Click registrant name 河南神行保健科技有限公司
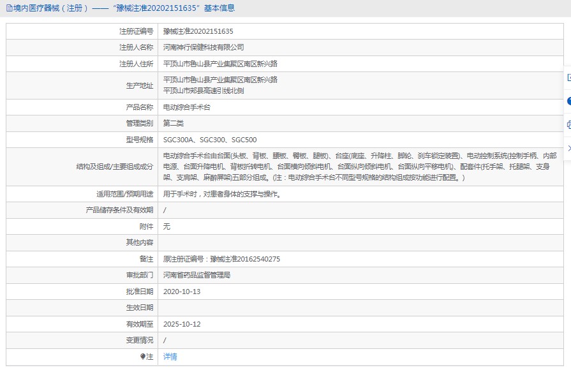The width and height of the screenshot is (571, 370). [x=204, y=47]
